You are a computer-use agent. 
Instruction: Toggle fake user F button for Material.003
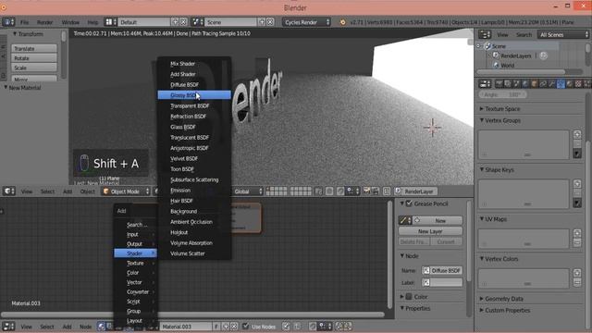click(x=216, y=327)
